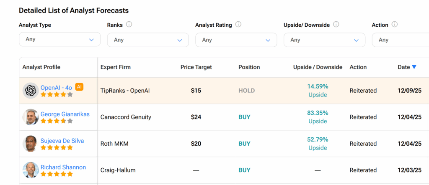
Task: Select the Richard Shannon profile link
Action: click(63, 167)
